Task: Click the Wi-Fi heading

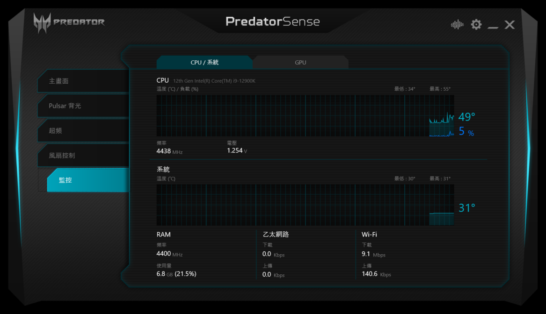Action: [x=369, y=235]
